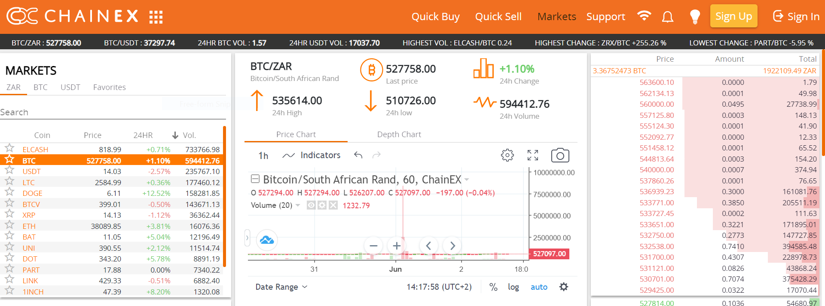Open the Indicators menu
The height and width of the screenshot is (306, 825).
tap(311, 155)
